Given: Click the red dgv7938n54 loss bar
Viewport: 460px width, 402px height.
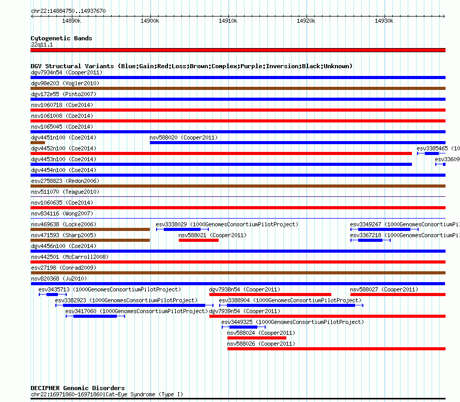Looking at the screenshot, I should pos(270,295).
